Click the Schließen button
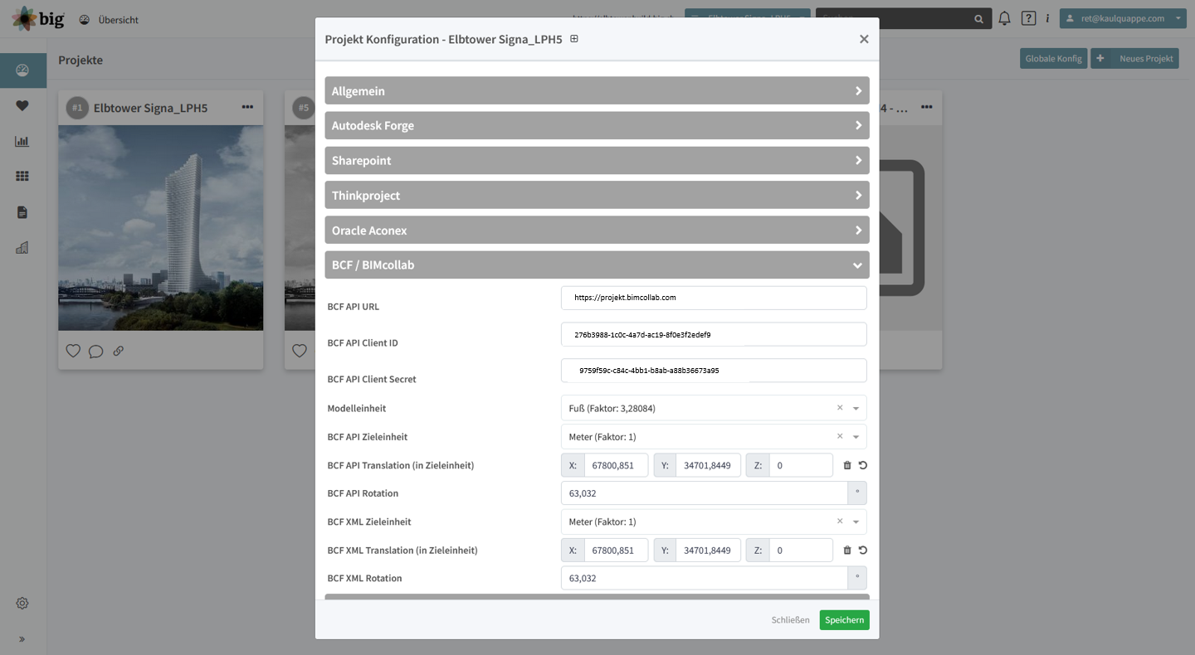 (790, 619)
